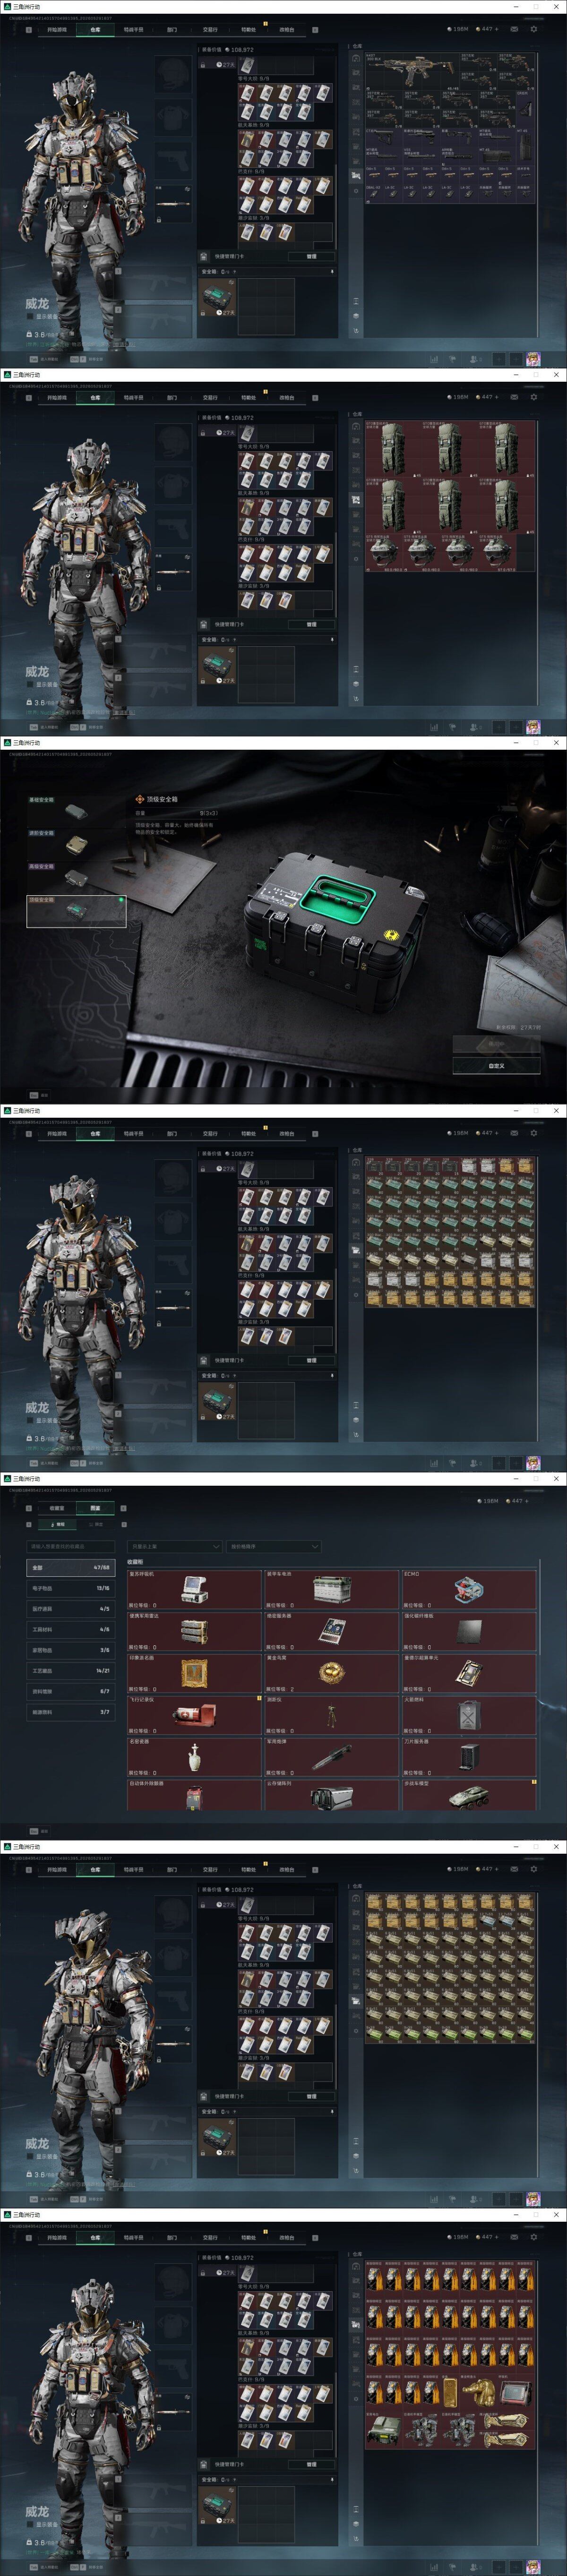567x2576 pixels.
Task: Open the 自动体外除颤器 defibrillator card
Action: (194, 1794)
